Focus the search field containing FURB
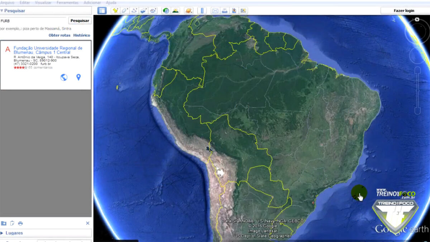The width and height of the screenshot is (430, 242). click(33, 21)
